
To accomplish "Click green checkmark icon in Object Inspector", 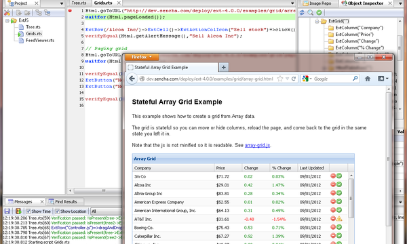I will tap(319, 12).
